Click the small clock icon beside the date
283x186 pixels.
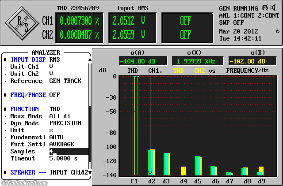[278, 31]
